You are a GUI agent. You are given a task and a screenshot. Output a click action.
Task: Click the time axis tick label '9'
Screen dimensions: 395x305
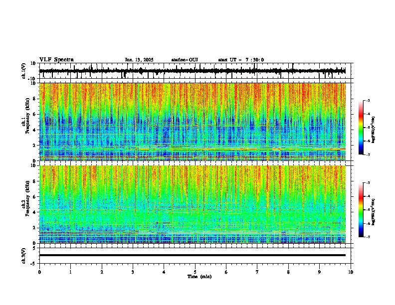pyautogui.click(x=319, y=272)
